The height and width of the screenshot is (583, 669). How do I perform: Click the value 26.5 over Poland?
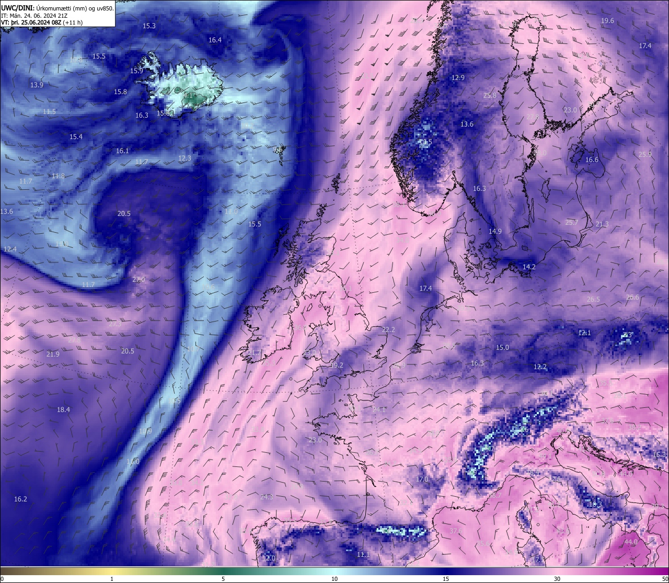593,299
